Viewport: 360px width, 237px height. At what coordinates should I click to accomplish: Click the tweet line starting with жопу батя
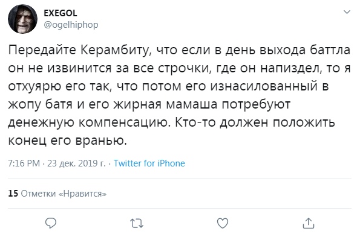coord(149,105)
